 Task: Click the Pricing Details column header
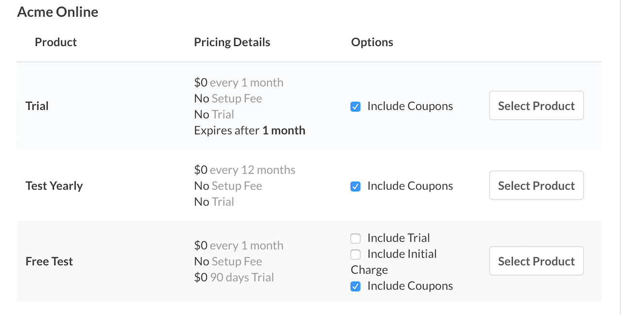pyautogui.click(x=232, y=42)
